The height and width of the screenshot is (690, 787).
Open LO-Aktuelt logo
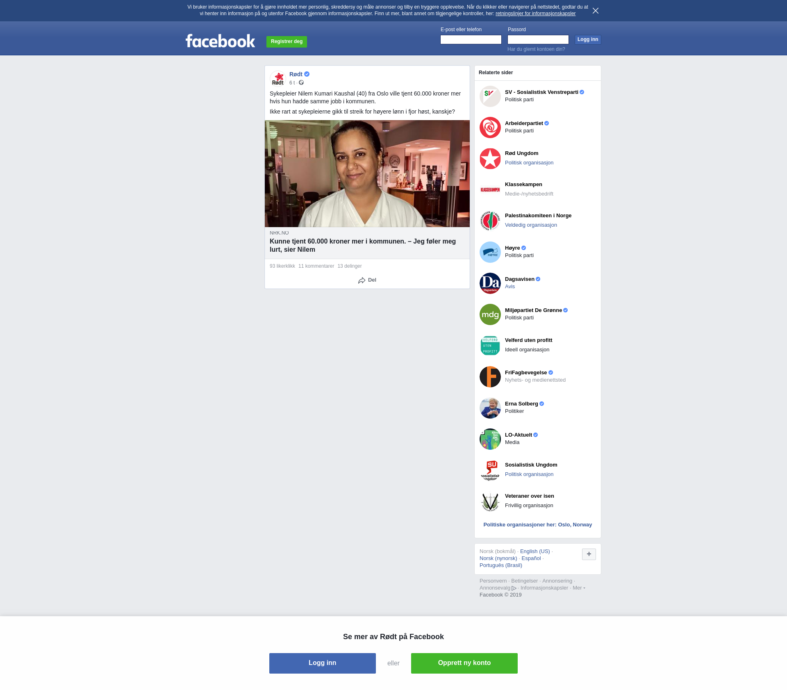click(x=490, y=439)
